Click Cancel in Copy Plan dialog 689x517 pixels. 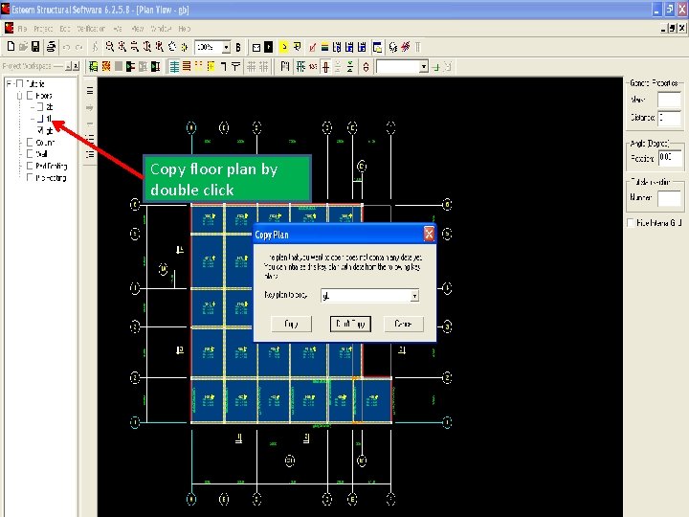[x=404, y=324]
